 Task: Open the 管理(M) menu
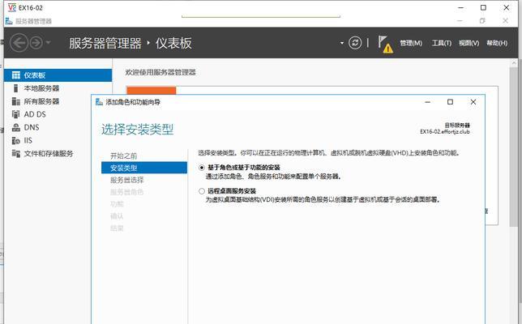tap(411, 43)
